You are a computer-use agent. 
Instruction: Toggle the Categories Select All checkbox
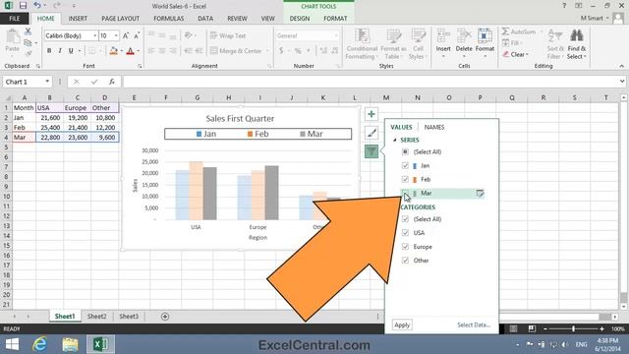405,219
